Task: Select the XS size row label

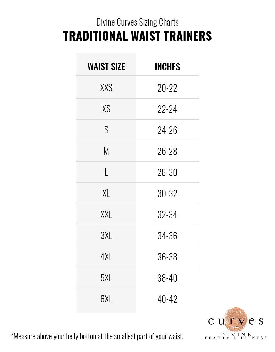Action: [106, 109]
